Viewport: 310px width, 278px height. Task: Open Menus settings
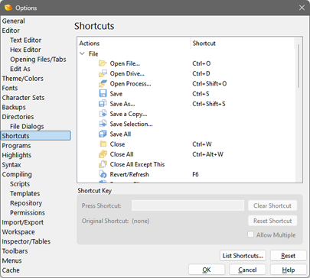11,260
